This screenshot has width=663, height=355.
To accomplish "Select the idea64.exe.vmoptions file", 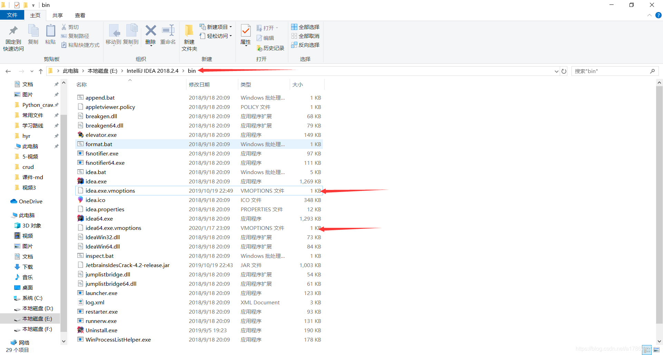I will [199, 228].
